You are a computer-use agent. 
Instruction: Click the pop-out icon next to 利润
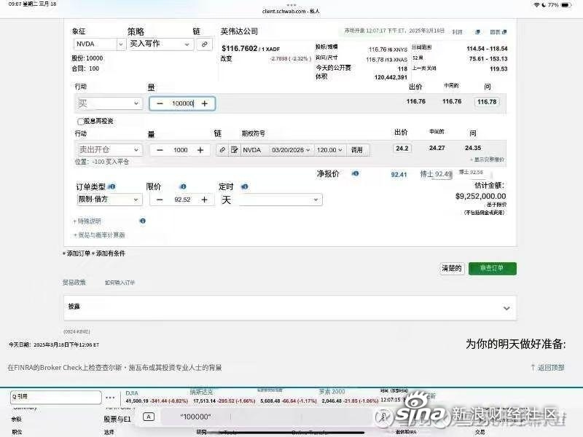pos(478,32)
